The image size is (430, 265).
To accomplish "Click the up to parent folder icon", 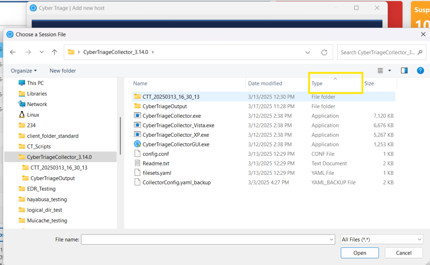I will pos(54,52).
